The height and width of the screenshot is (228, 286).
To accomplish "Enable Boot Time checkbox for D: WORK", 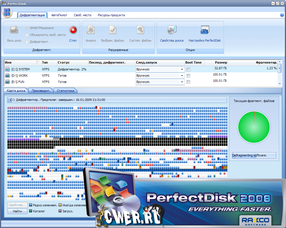I will point(188,76).
